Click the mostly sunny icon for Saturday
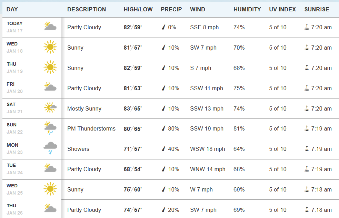Image resolution: width=339 pixels, height=218 pixels. click(50, 108)
